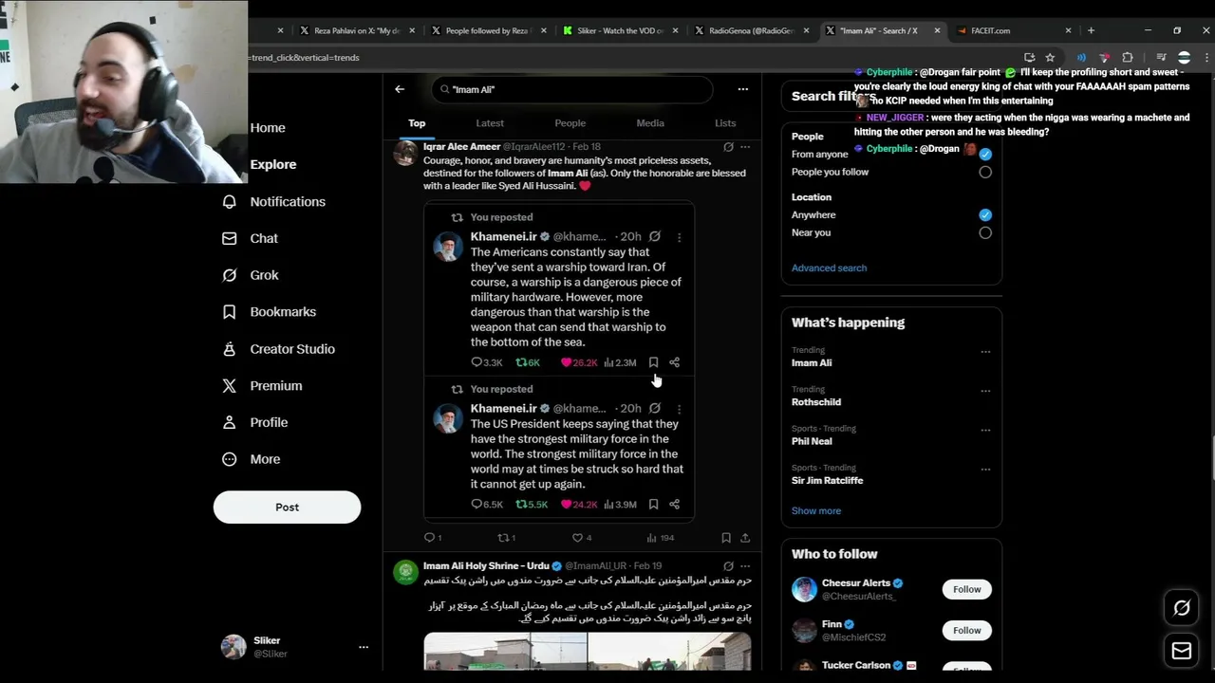This screenshot has height=683, width=1215.
Task: Open Creator Studio from the sidebar
Action: point(278,349)
